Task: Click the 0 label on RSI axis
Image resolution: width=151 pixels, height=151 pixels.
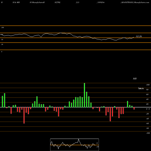Action: [2, 52]
